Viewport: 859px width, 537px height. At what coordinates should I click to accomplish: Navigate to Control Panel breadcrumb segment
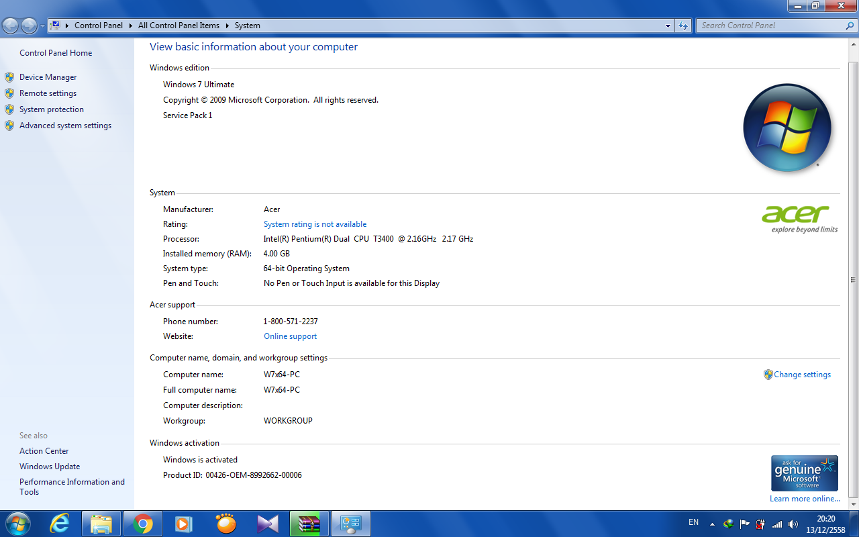99,26
